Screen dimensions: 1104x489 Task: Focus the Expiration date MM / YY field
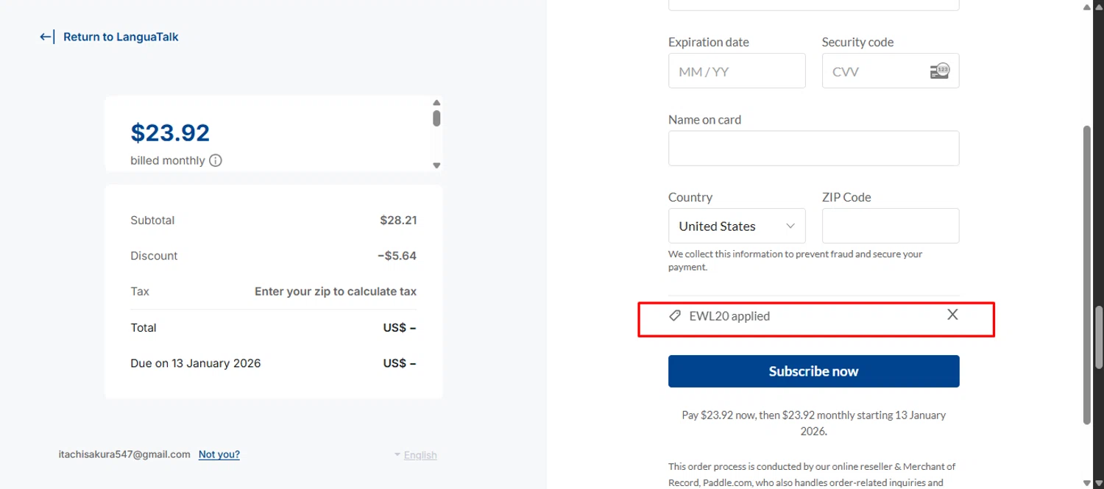coord(736,71)
